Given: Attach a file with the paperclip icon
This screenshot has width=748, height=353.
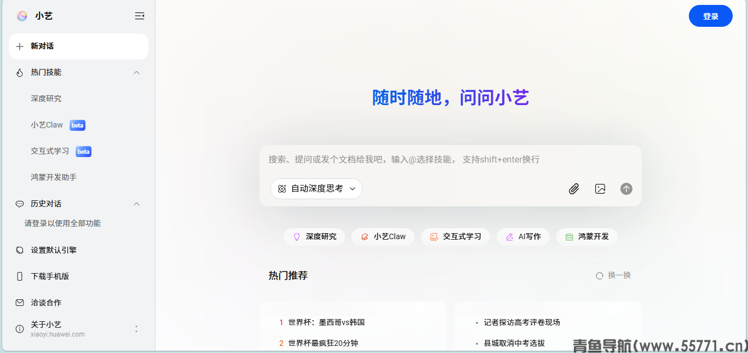Looking at the screenshot, I should pyautogui.click(x=574, y=189).
